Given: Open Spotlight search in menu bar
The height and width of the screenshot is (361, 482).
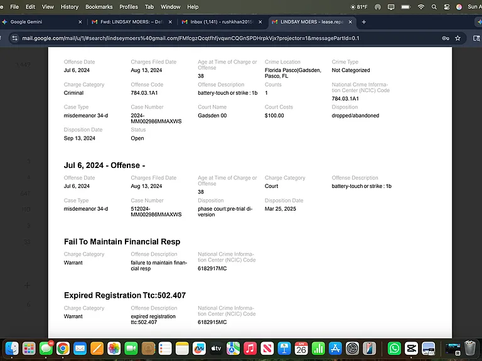Looking at the screenshot, I should [x=434, y=7].
